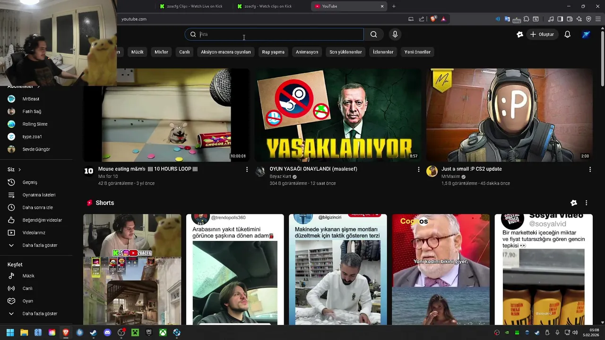The height and width of the screenshot is (340, 605).
Task: Click the taskbar volume speaker icon
Action: 575,332
